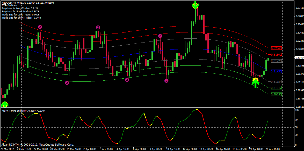The width and height of the screenshot is (304, 151).
Task: Click the 100 level on indicator scale
Action: point(297,110)
